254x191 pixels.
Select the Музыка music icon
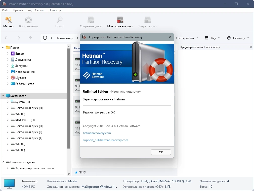13,78
